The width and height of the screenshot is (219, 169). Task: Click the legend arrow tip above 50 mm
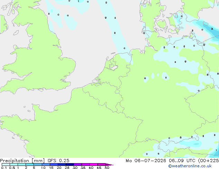(x=109, y=165)
